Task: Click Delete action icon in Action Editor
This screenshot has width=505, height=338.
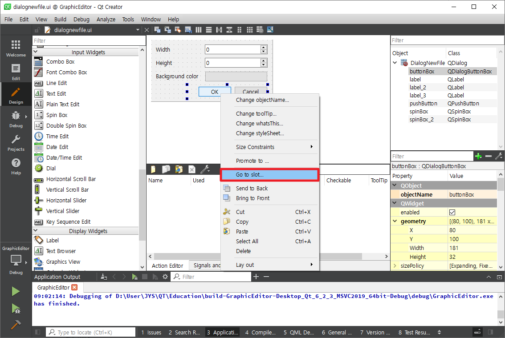Action: click(x=192, y=169)
